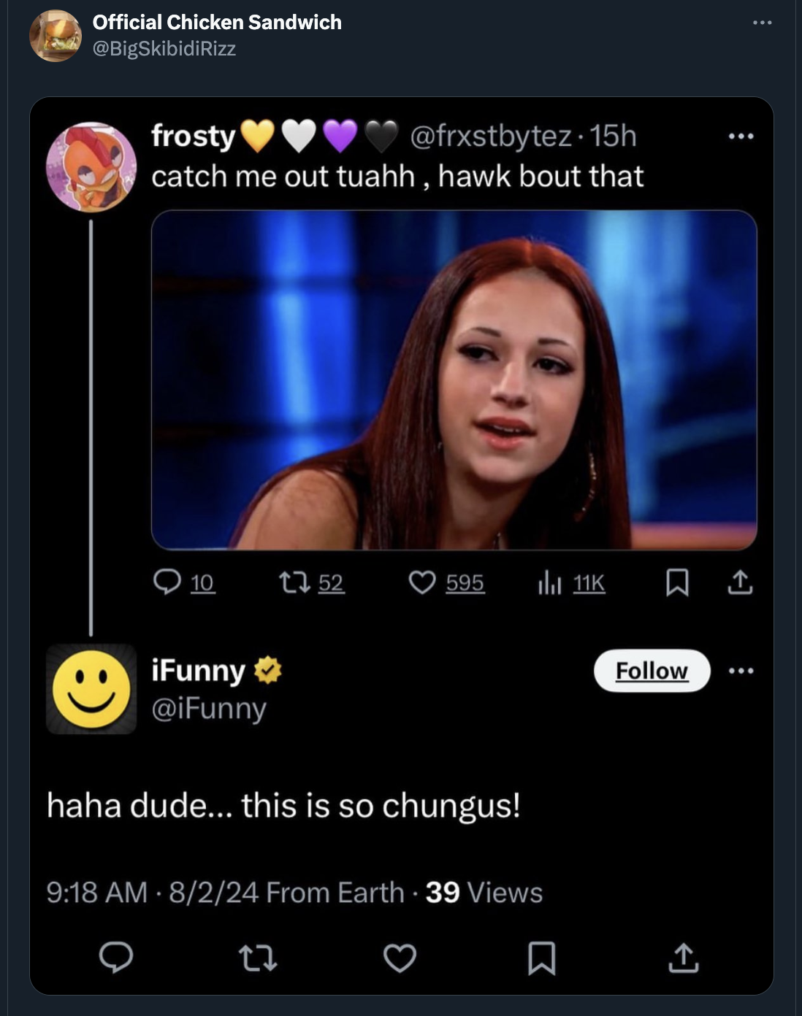This screenshot has height=1016, width=802.
Task: Share the frosty tweet
Action: click(x=740, y=582)
